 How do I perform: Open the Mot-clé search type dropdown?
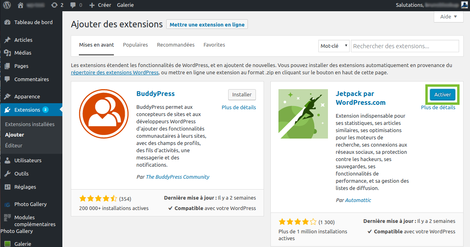tap(334, 46)
